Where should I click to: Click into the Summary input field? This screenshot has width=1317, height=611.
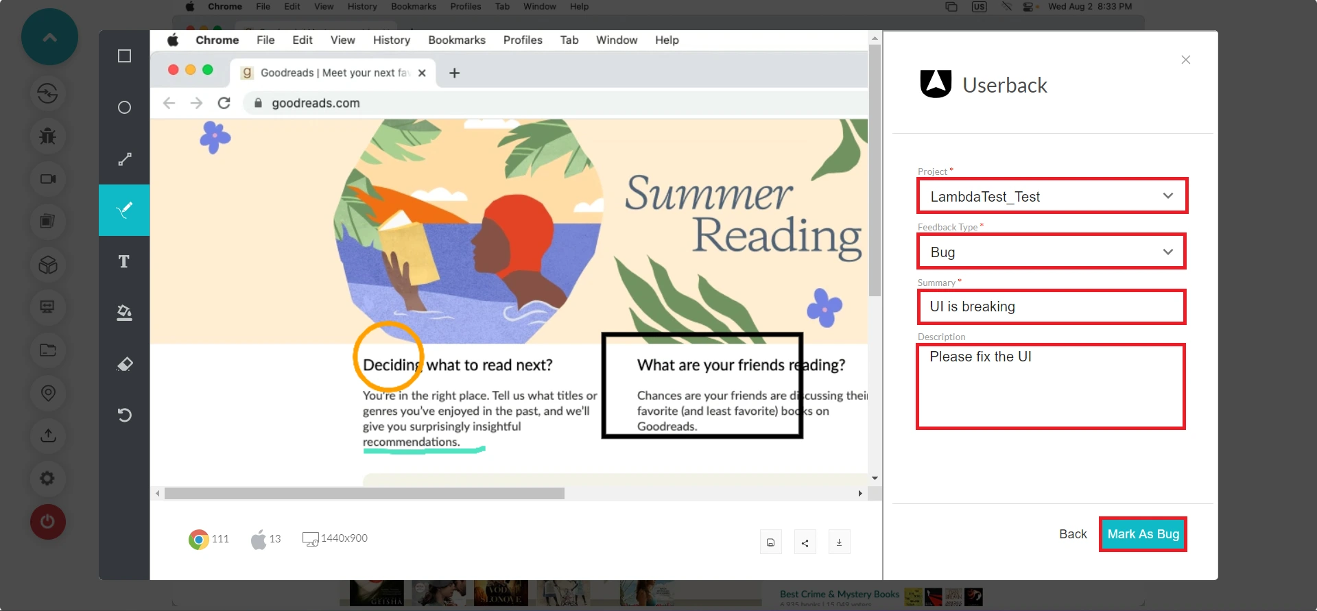tap(1052, 307)
